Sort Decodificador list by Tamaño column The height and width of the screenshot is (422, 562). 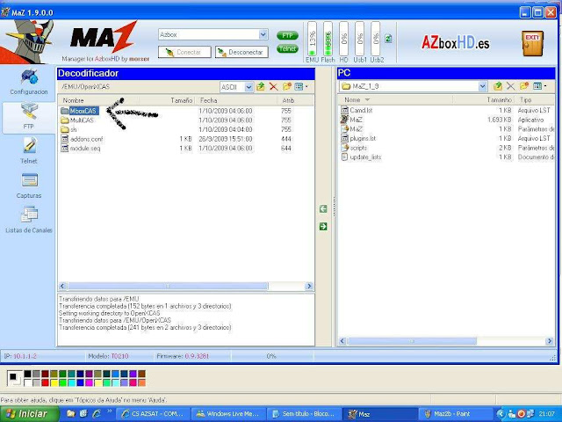point(182,100)
